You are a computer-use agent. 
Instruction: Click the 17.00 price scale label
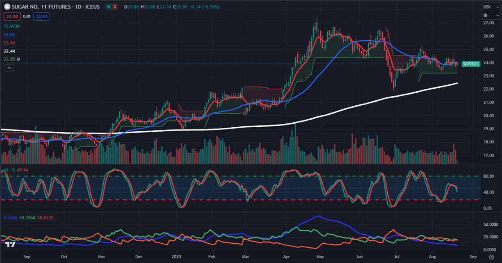pyautogui.click(x=489, y=155)
